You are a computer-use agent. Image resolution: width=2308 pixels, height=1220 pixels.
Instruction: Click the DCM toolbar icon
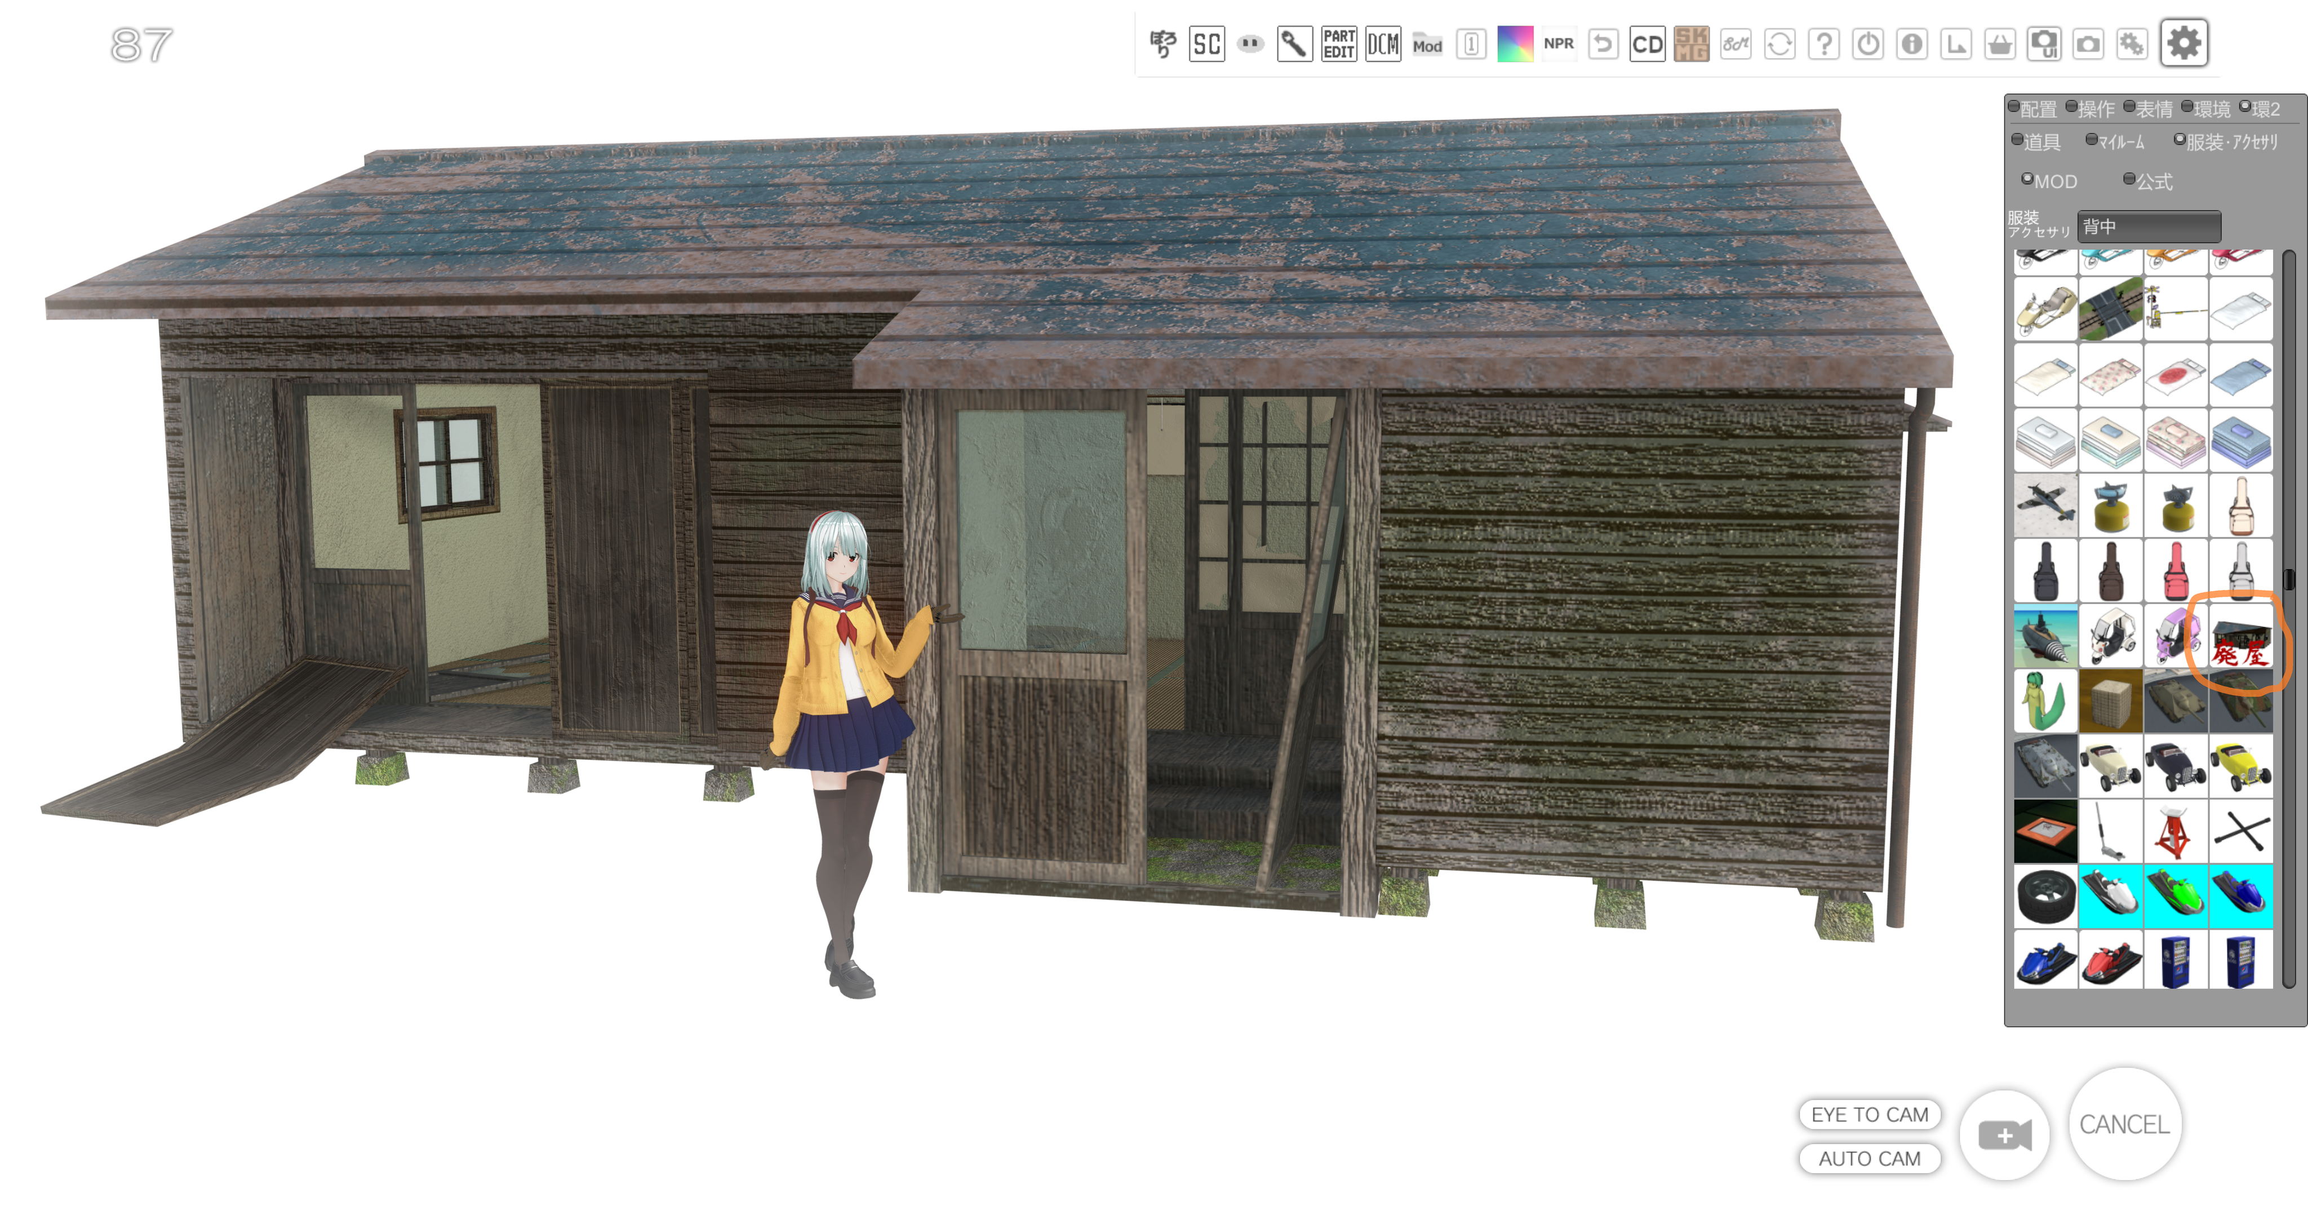tap(1382, 44)
